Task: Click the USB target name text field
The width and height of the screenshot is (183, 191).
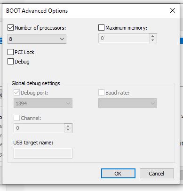Action: (43, 153)
